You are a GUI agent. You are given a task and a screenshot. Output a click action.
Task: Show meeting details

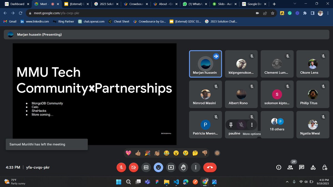[278, 167]
